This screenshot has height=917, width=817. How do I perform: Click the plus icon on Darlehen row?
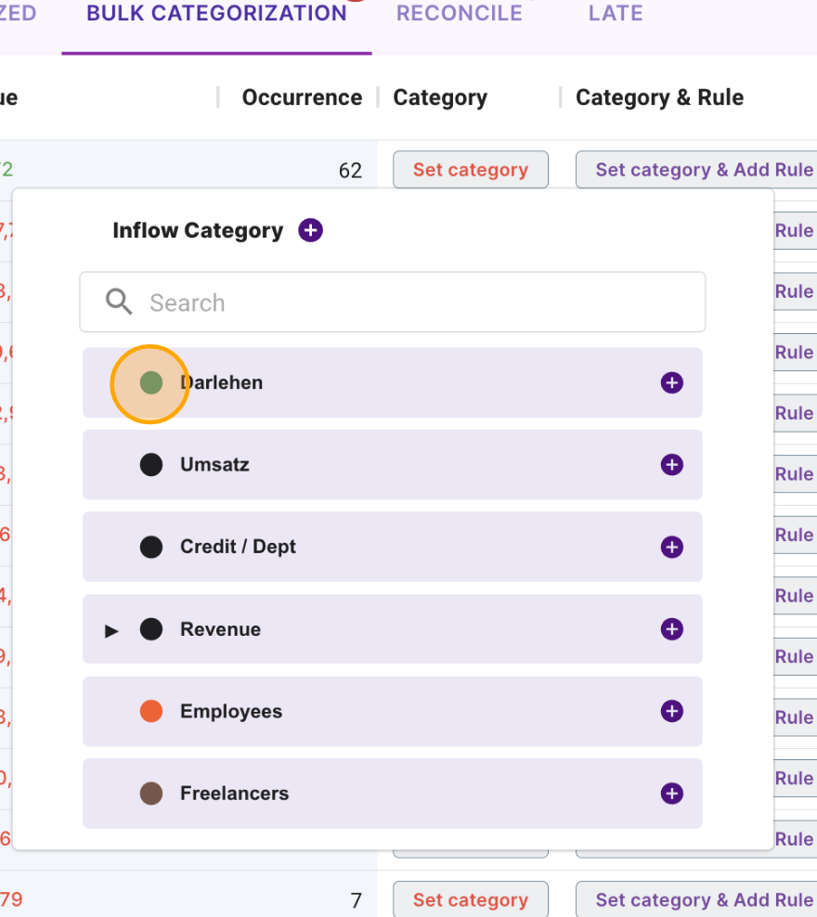pyautogui.click(x=671, y=382)
